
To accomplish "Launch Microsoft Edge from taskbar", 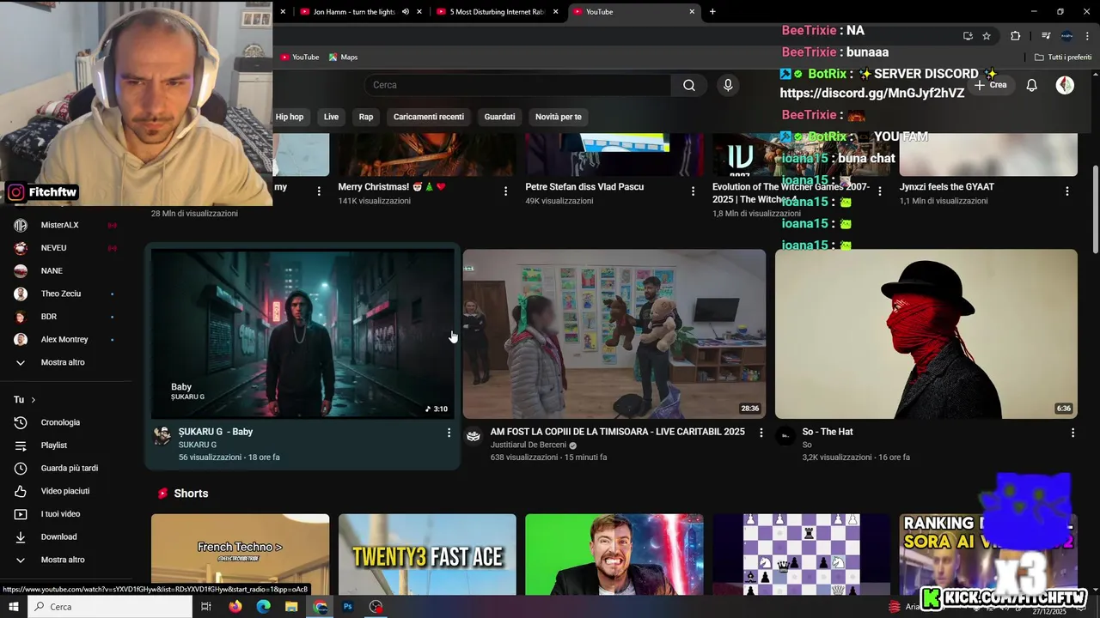I will click(263, 607).
